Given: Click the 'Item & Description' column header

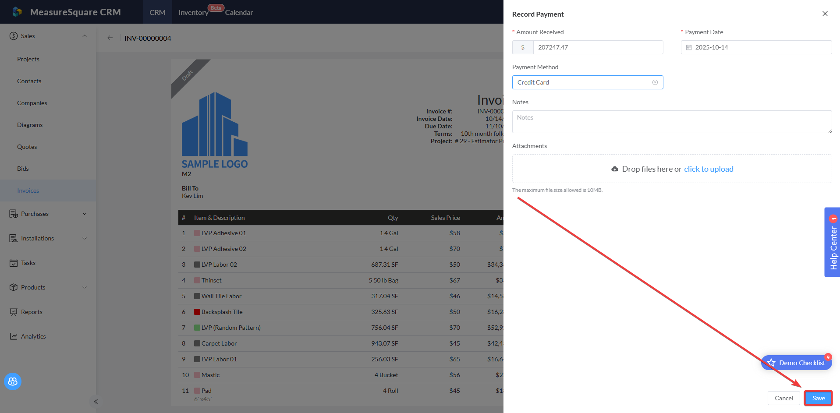Looking at the screenshot, I should click(x=220, y=218).
